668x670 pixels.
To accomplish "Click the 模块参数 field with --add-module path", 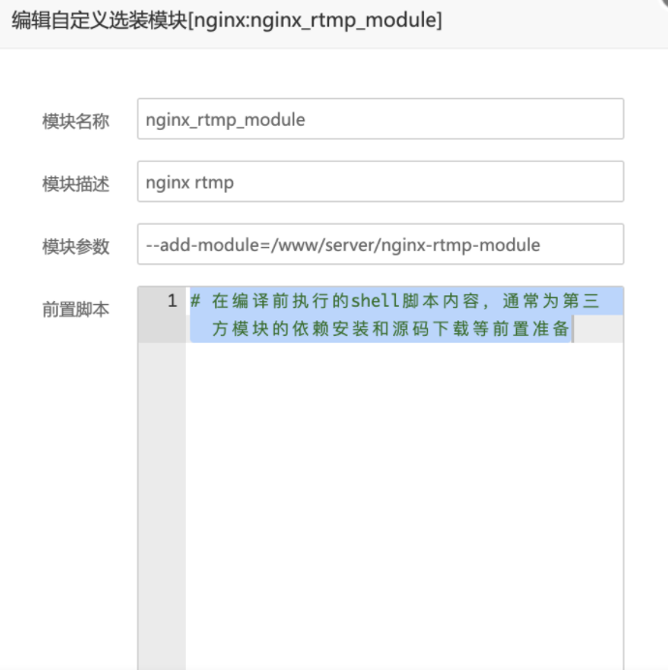I will (380, 244).
